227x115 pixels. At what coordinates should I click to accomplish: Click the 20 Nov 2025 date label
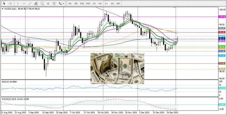click(131, 112)
